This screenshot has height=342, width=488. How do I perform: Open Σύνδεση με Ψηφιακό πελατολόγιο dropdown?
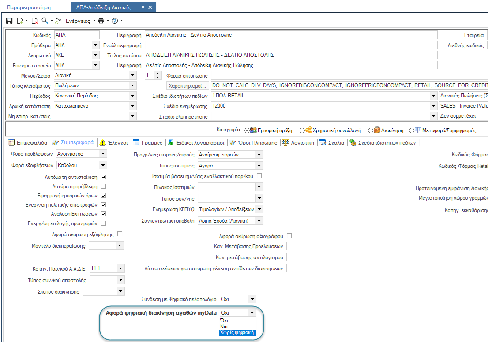[x=252, y=299]
